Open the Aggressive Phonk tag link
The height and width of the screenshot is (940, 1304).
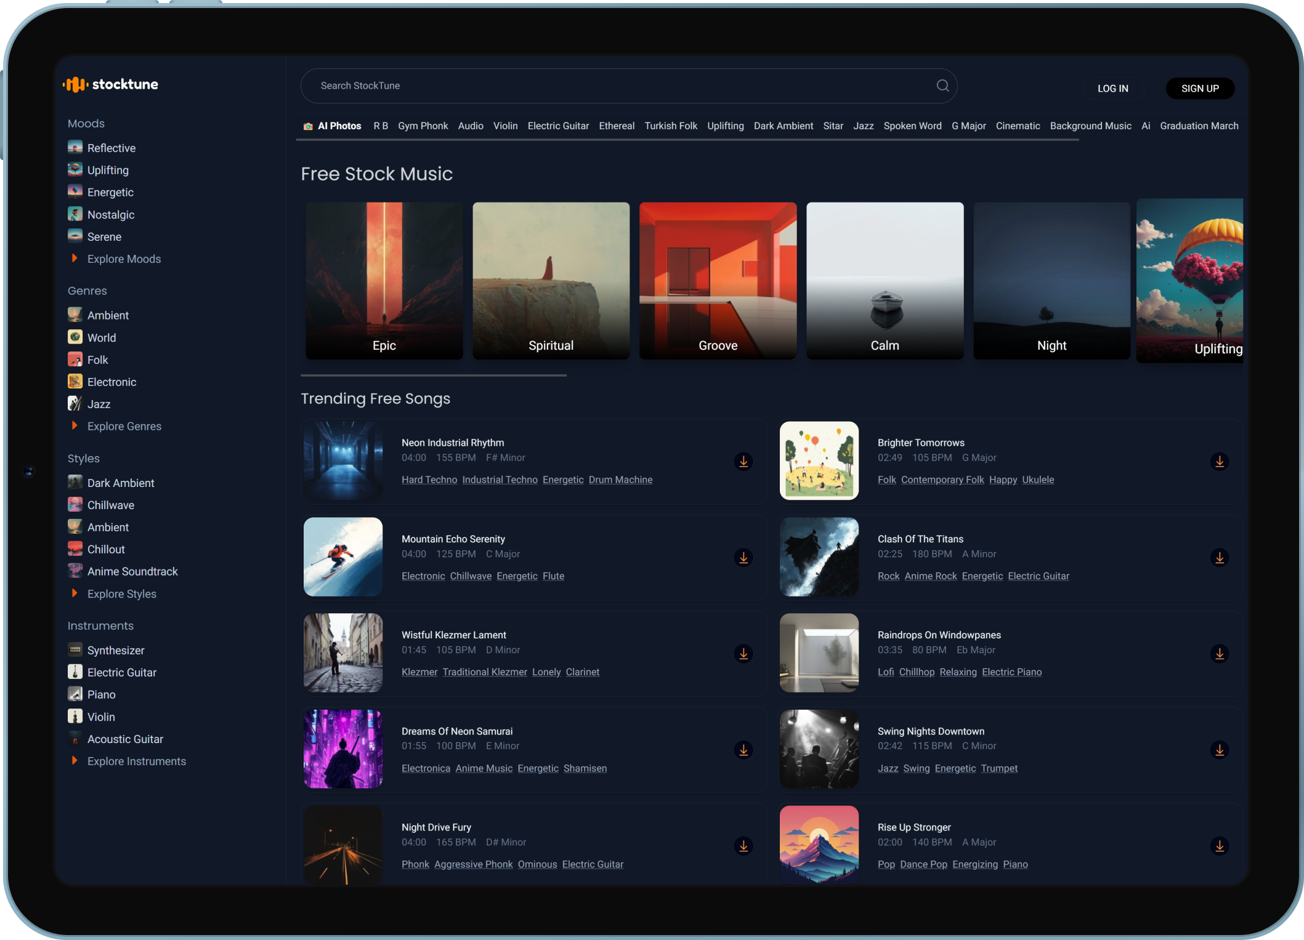473,864
